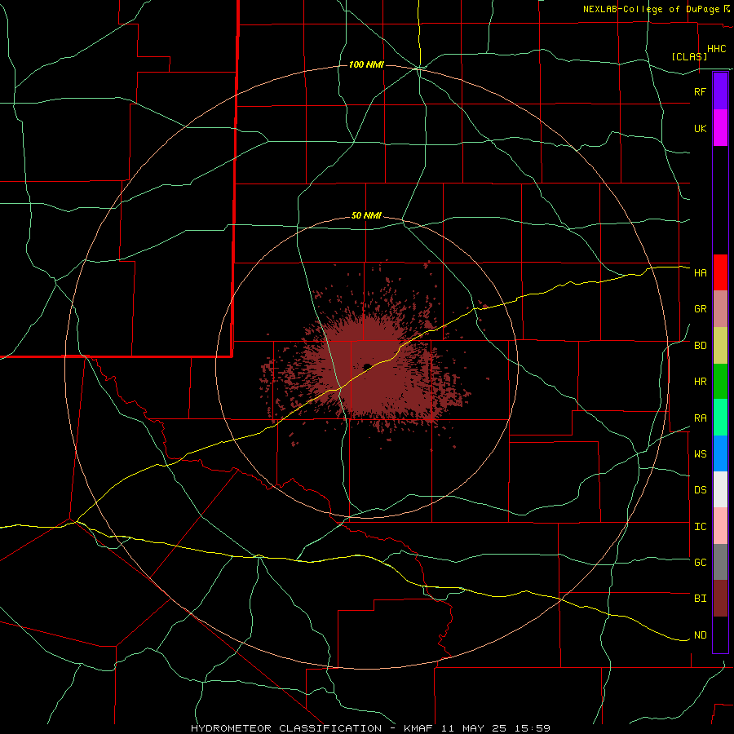Click the RA legend label
Screen dimensions: 734x734
tap(700, 418)
